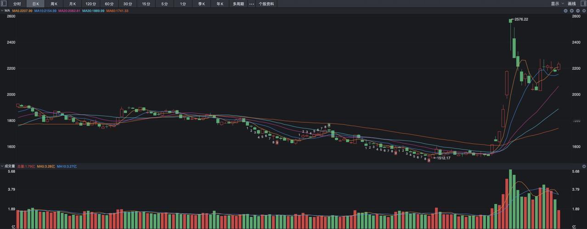Click the tall green candlestick at the 2576.22 peak
Screen dimensions: 587x229
click(511, 35)
